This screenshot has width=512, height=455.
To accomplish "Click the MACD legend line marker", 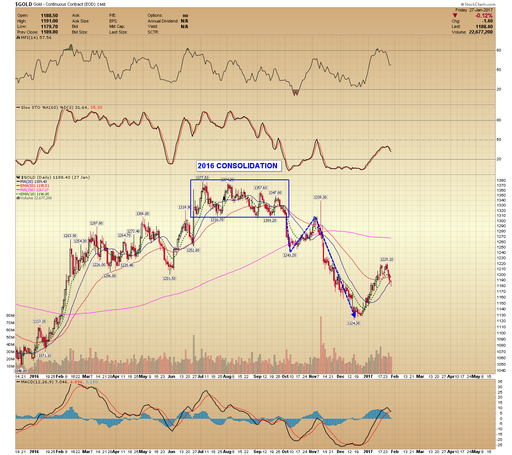I will coord(18,382).
